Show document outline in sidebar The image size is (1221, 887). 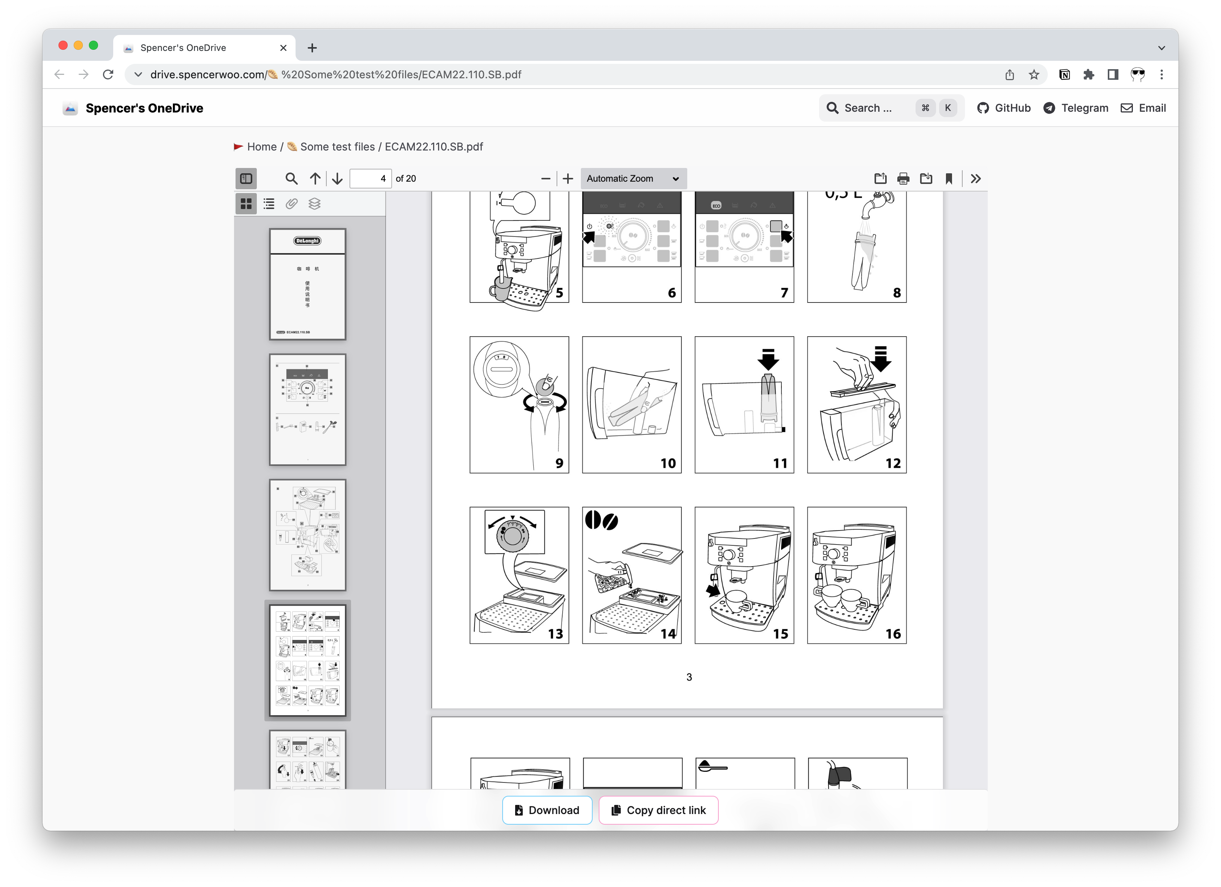tap(269, 204)
